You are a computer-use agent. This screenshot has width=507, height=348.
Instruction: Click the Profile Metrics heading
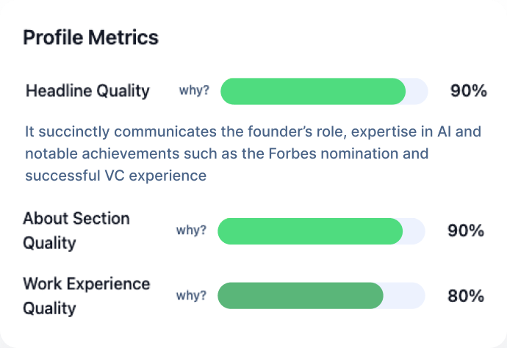(x=90, y=37)
